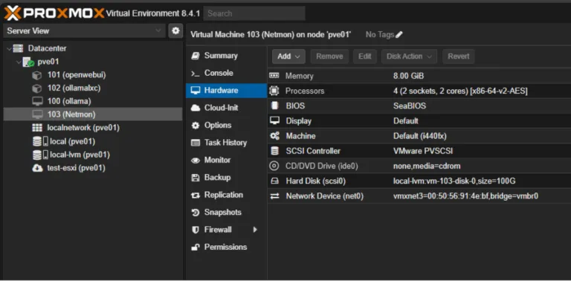Open the Permissions tab
The height and width of the screenshot is (281, 571).
pos(227,247)
